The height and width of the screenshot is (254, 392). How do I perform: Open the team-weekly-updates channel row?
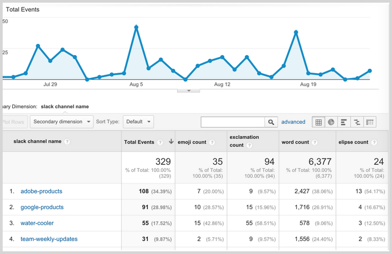pyautogui.click(x=49, y=239)
